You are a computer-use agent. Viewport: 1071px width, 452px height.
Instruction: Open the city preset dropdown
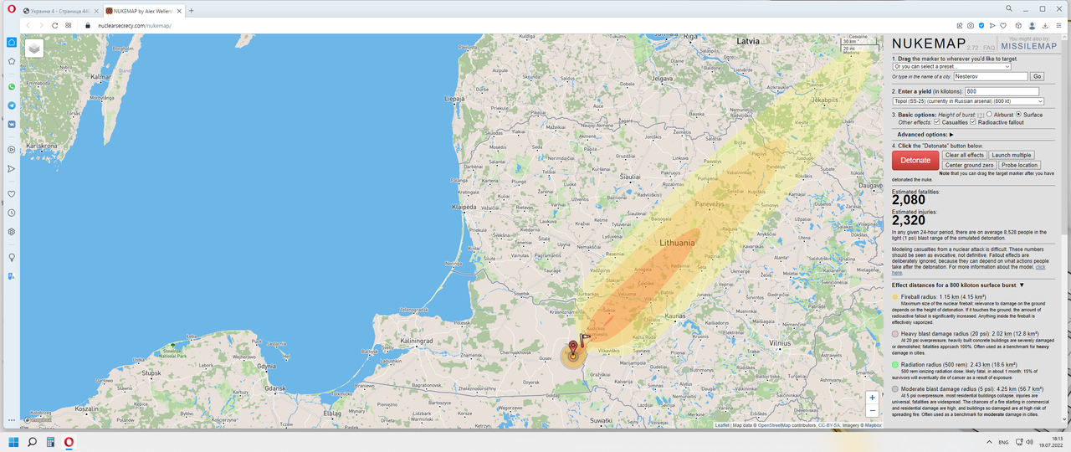(951, 66)
